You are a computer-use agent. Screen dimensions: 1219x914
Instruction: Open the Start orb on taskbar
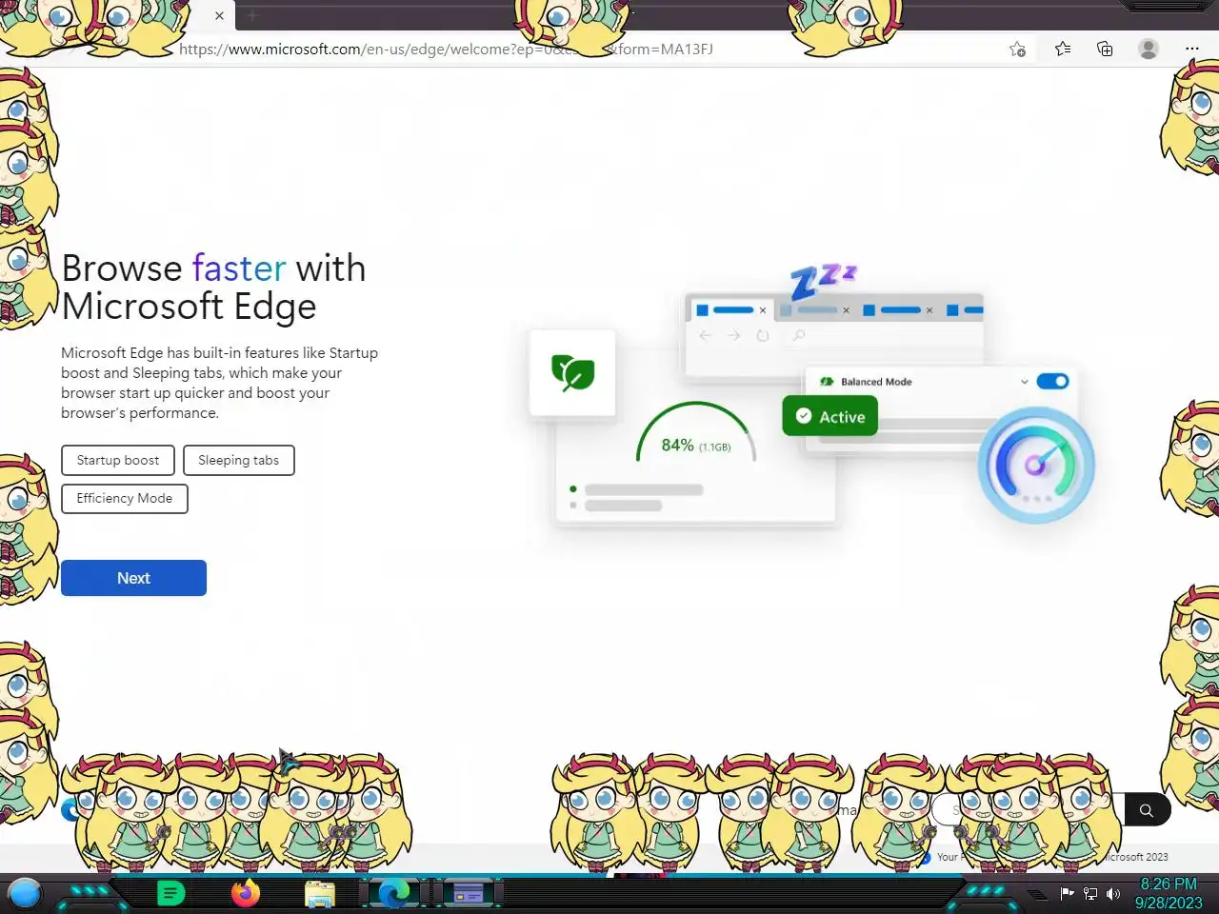tap(25, 893)
